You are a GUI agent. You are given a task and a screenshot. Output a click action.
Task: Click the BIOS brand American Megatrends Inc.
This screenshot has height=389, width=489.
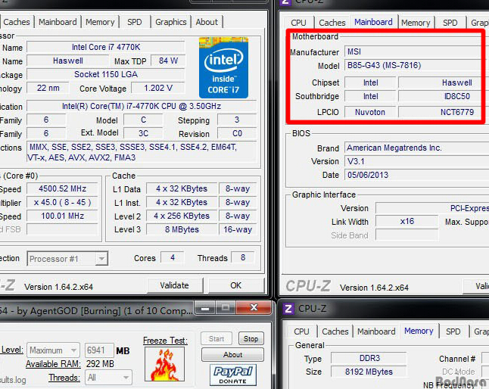(416, 148)
